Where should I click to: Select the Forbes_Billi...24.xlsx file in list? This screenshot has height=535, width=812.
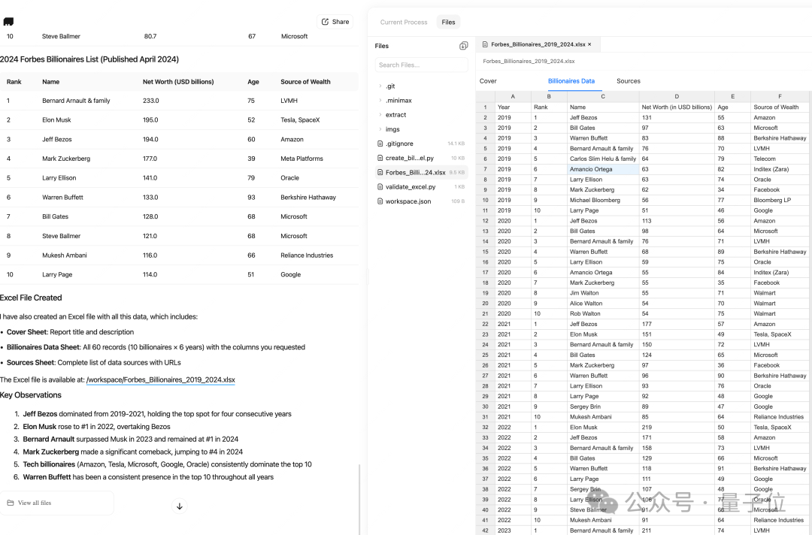(421, 172)
